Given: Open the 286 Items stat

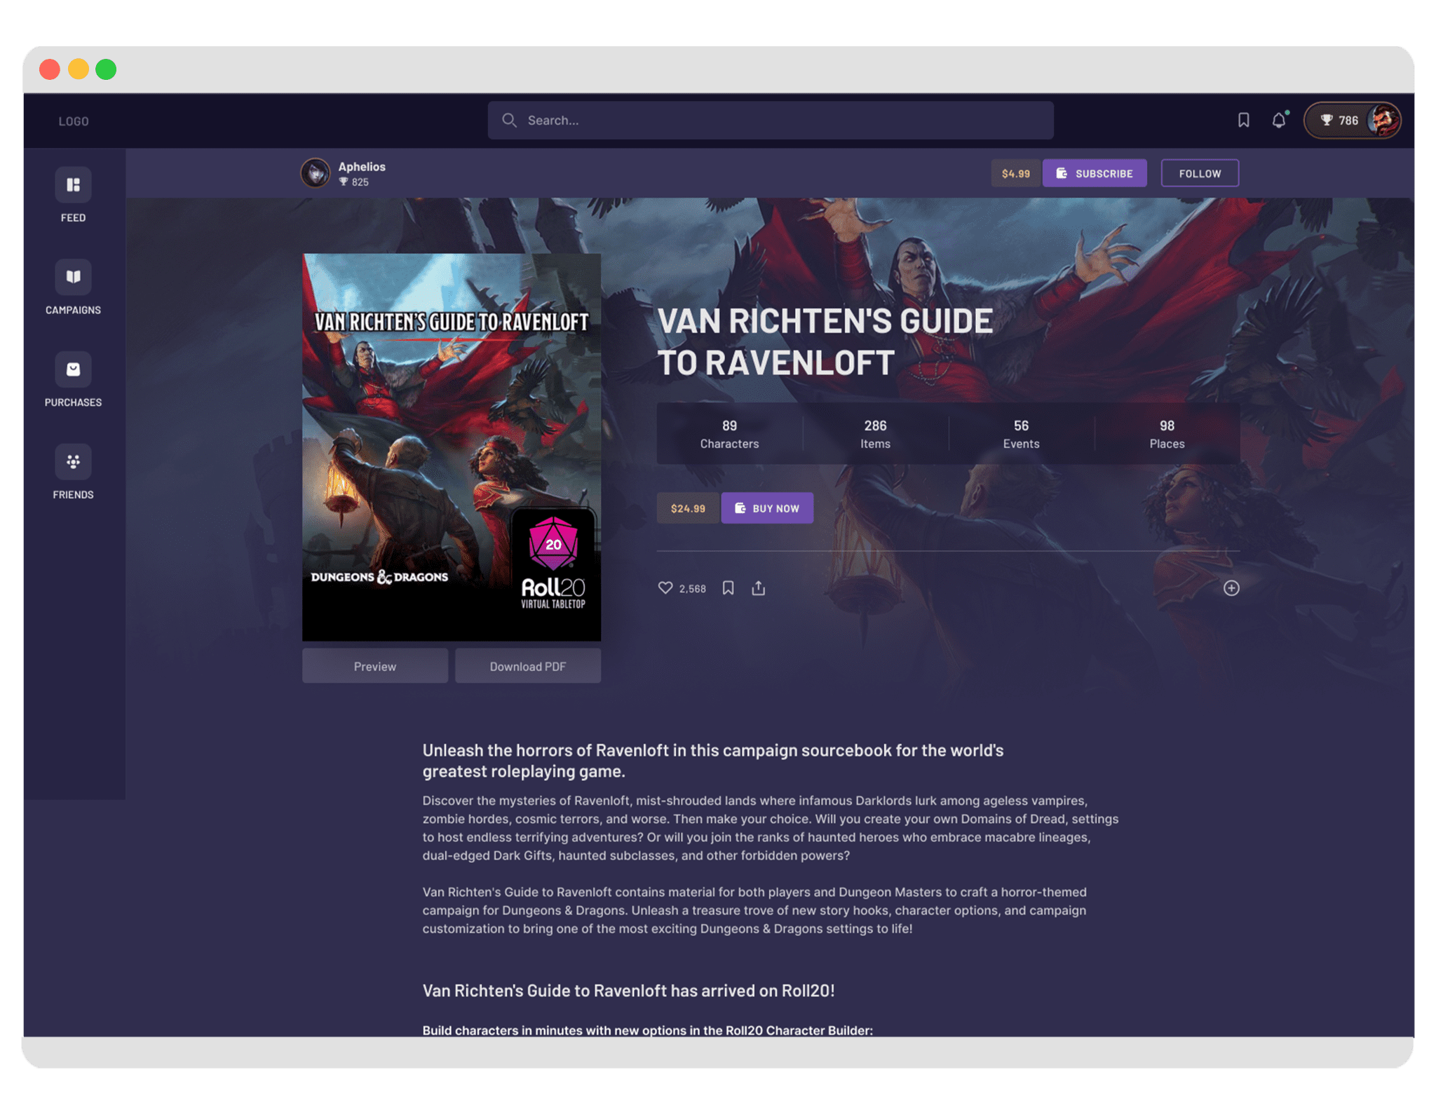Looking at the screenshot, I should pyautogui.click(x=875, y=434).
